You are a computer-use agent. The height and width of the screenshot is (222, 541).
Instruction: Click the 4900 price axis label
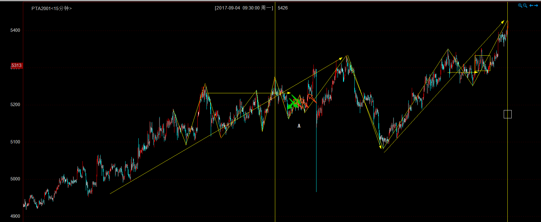point(15,216)
